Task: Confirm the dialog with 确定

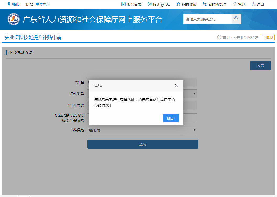Action: [x=171, y=118]
